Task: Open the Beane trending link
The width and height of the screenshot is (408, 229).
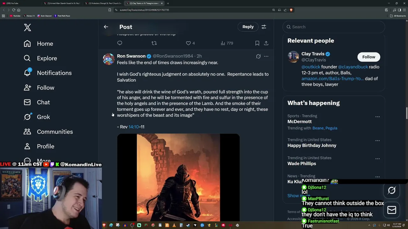Action: [x=318, y=128]
